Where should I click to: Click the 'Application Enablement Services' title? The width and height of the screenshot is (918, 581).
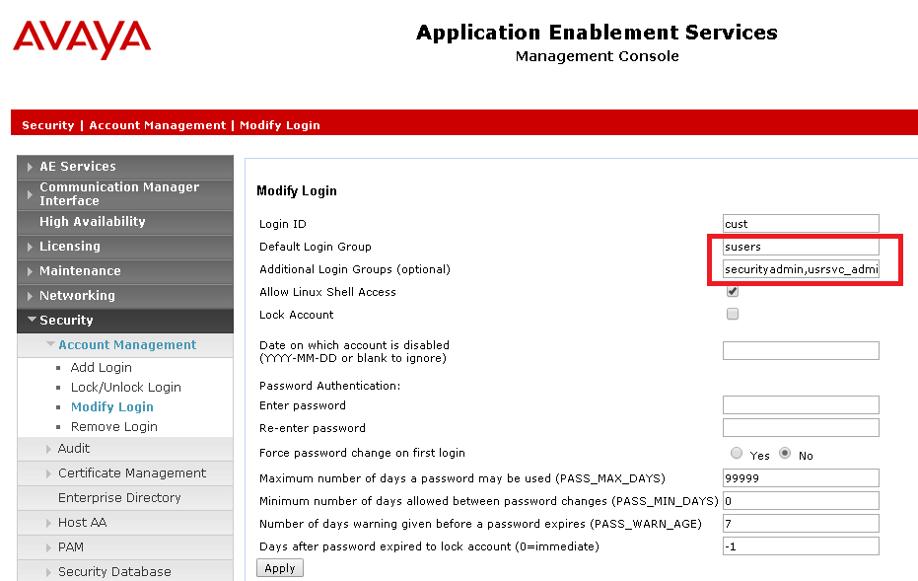[598, 33]
